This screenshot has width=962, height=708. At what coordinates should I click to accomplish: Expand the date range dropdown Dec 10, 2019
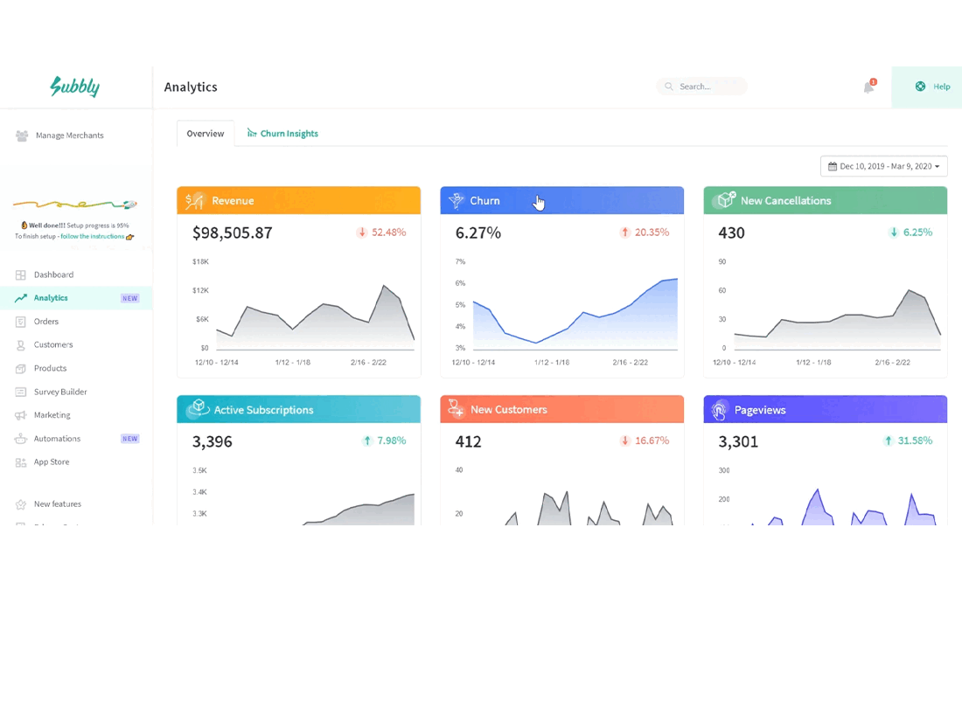(x=883, y=166)
